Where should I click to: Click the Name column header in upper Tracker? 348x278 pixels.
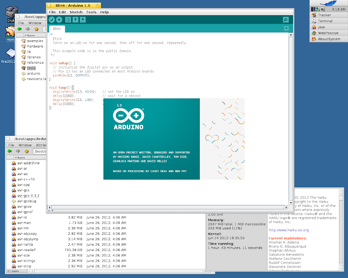(x=35, y=35)
